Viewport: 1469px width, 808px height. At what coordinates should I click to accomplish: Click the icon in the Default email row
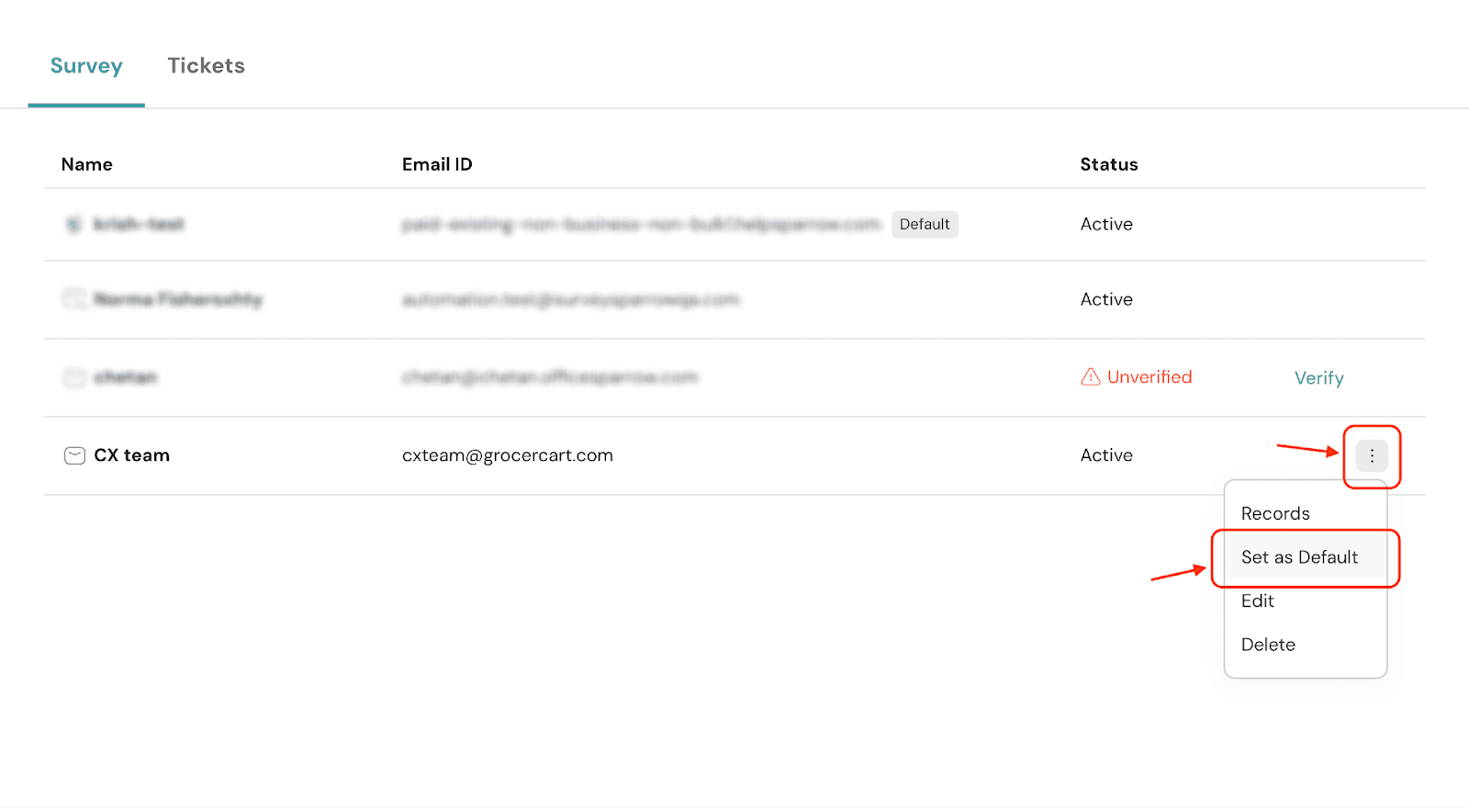coord(73,224)
